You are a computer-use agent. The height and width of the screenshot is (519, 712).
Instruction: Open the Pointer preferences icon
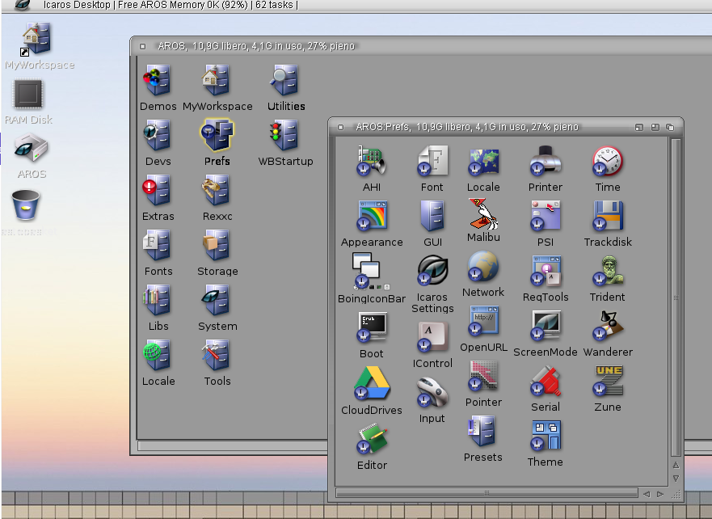click(x=483, y=376)
